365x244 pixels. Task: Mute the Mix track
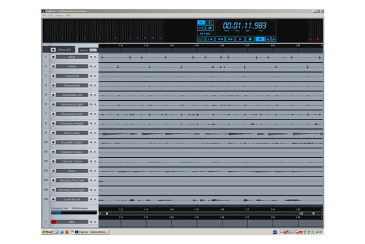click(91, 222)
